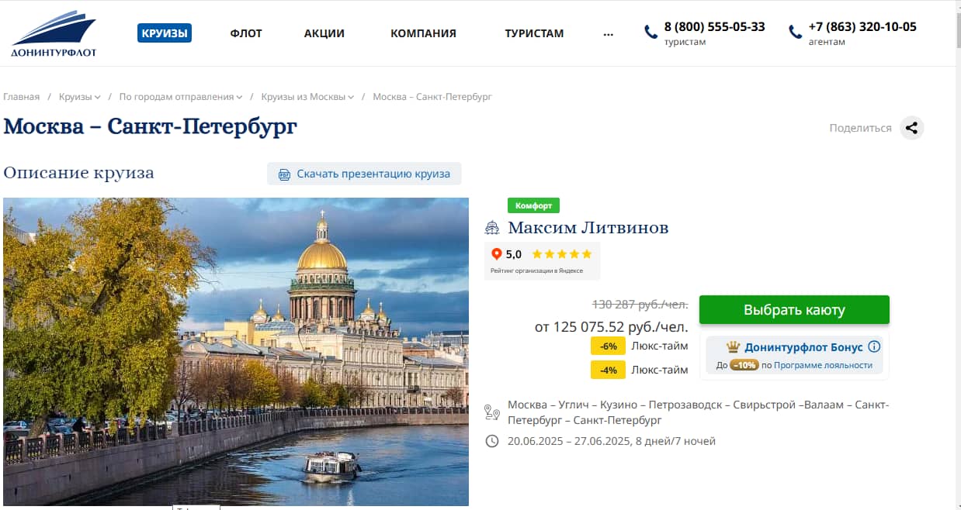
Task: Click the Saint Petersburg cruise photo
Action: point(236,352)
